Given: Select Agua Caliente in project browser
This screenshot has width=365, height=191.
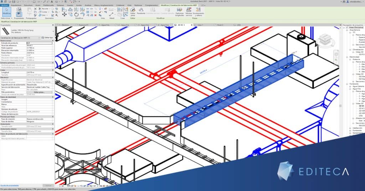Looking at the screenshot, I should click(358, 86).
